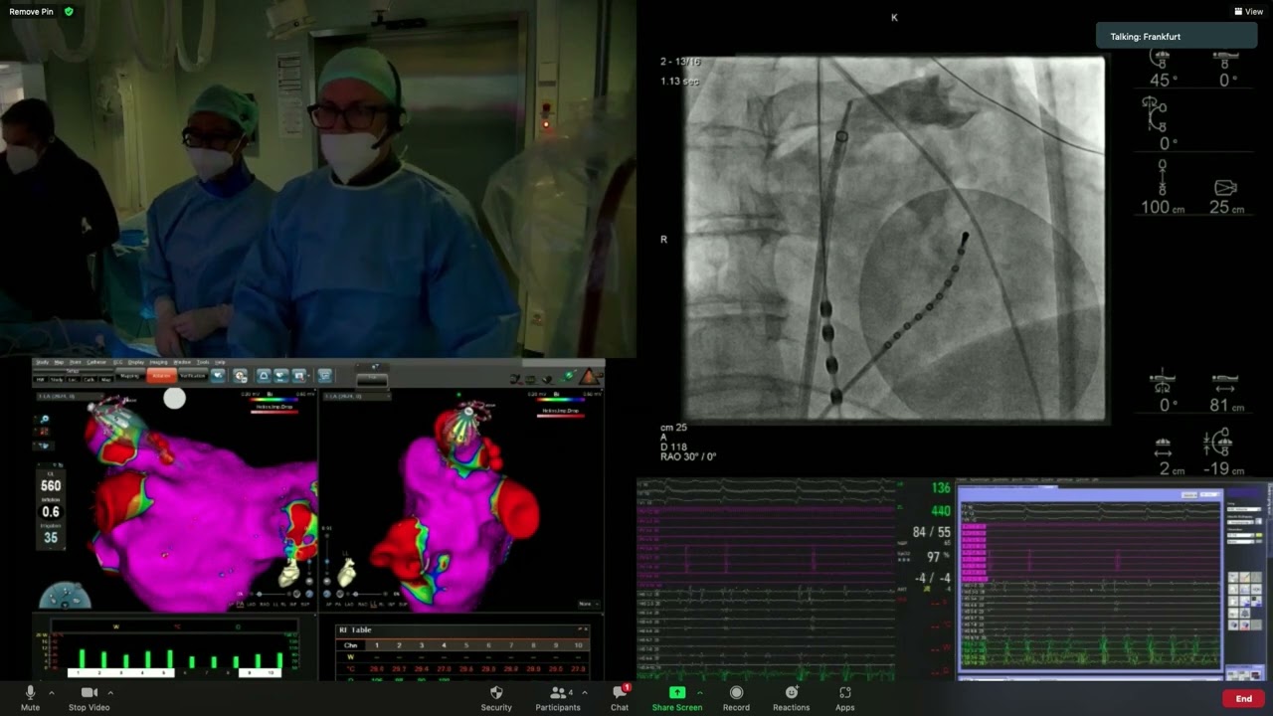Viewport: 1273px width, 716px height.
Task: Click the blue tool icon below the red grid tool
Action: click(x=43, y=446)
